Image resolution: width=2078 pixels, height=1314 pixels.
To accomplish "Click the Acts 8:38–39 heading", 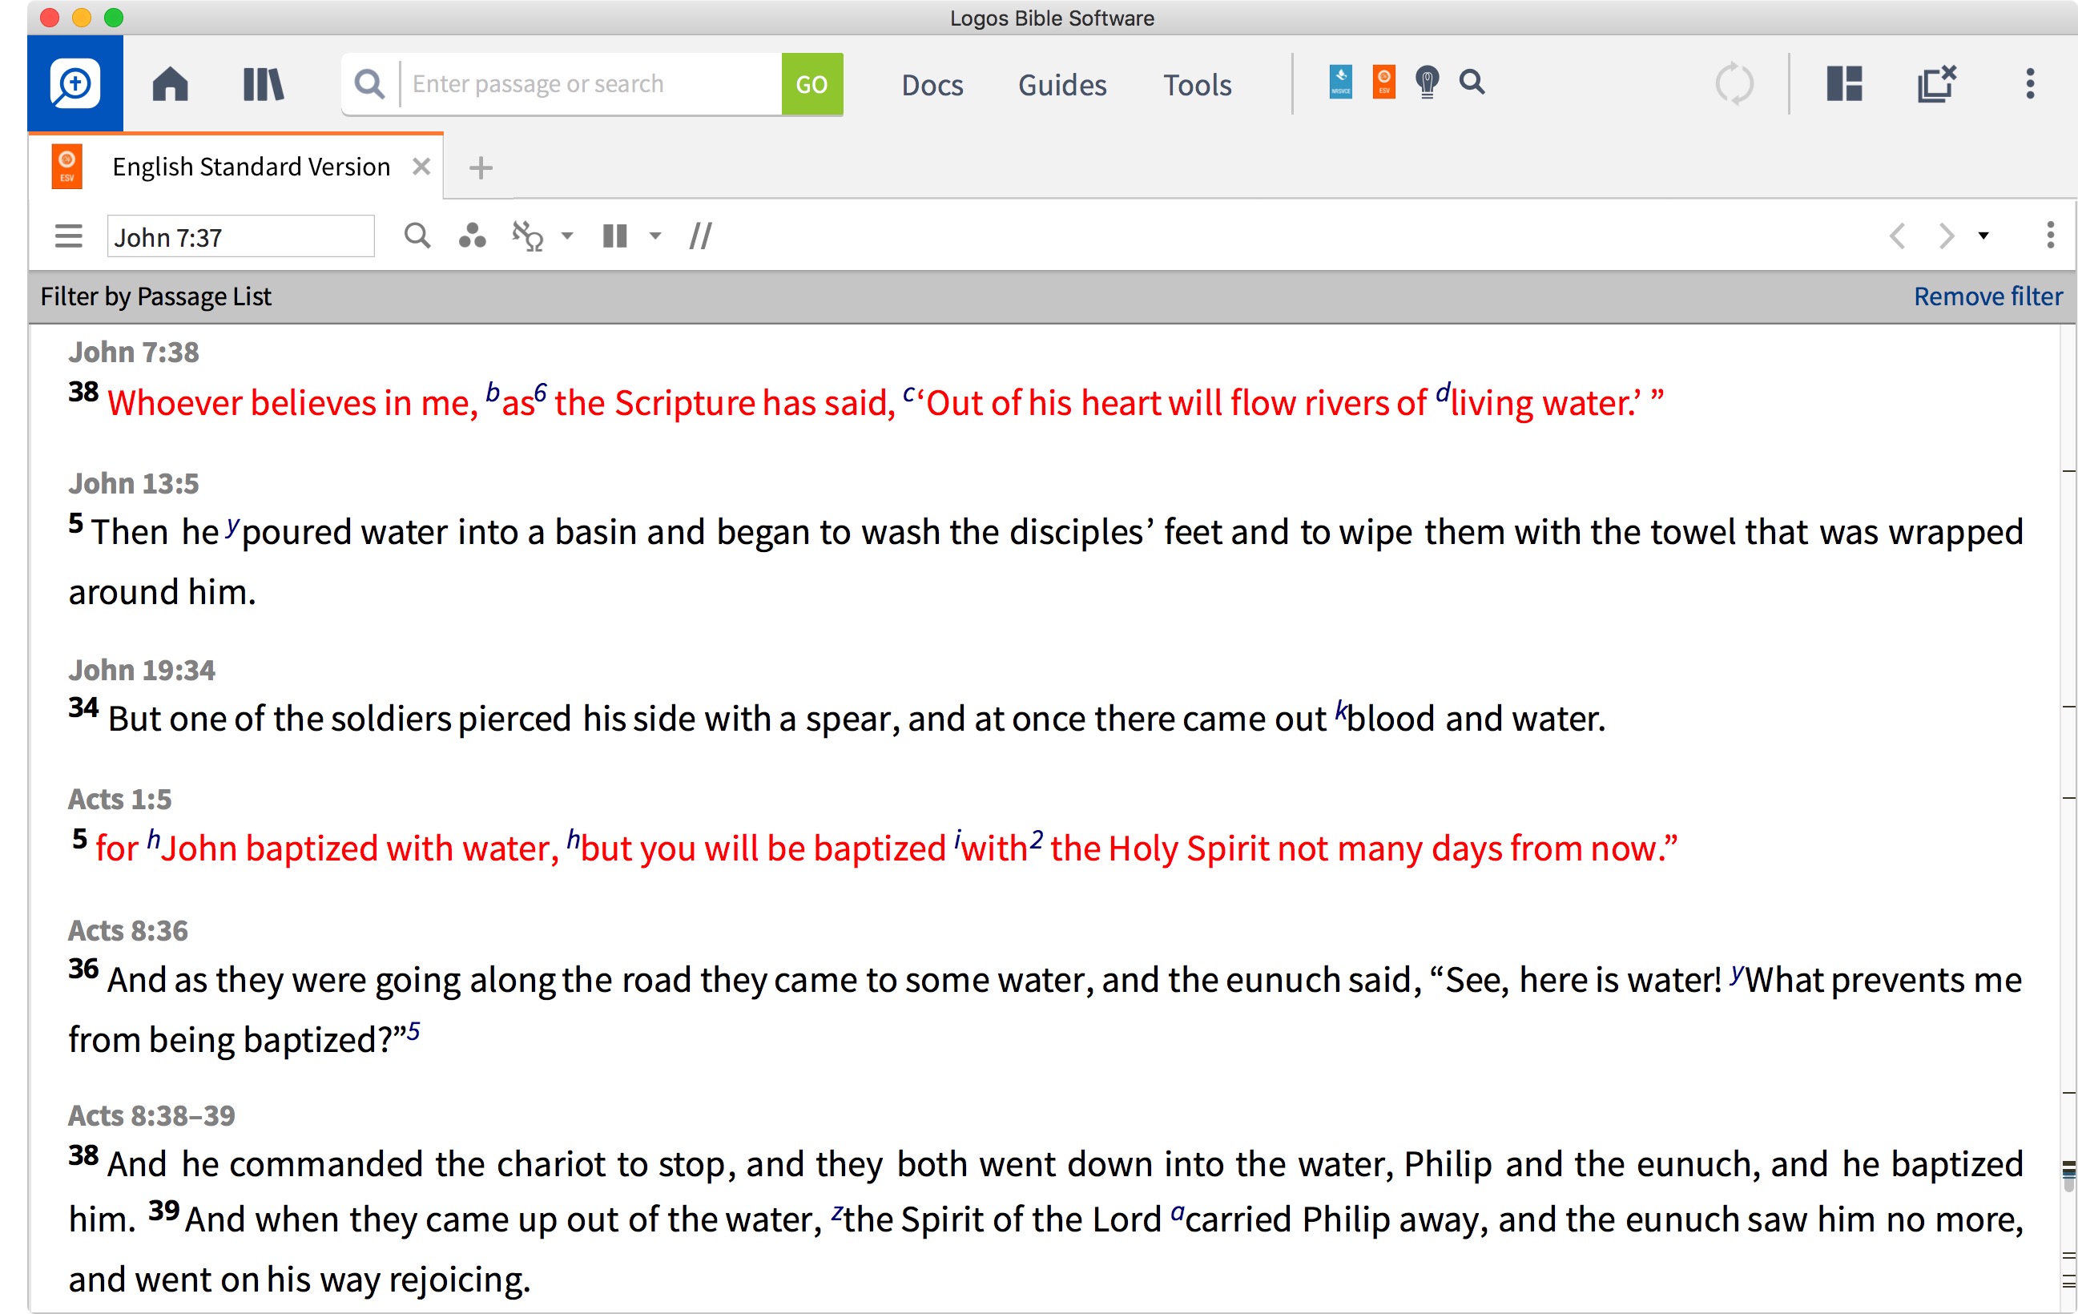I will 151,1115.
